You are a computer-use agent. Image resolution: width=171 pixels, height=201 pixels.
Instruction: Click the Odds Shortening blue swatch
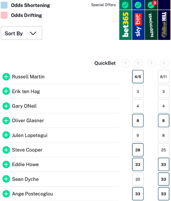coord(4,5)
